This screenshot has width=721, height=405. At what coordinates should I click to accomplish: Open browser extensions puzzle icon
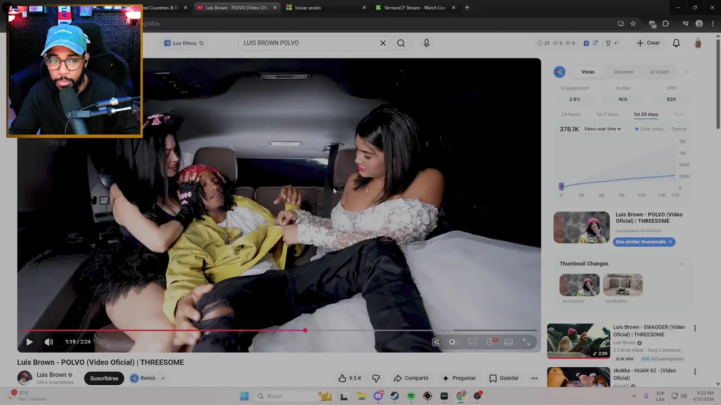(665, 24)
